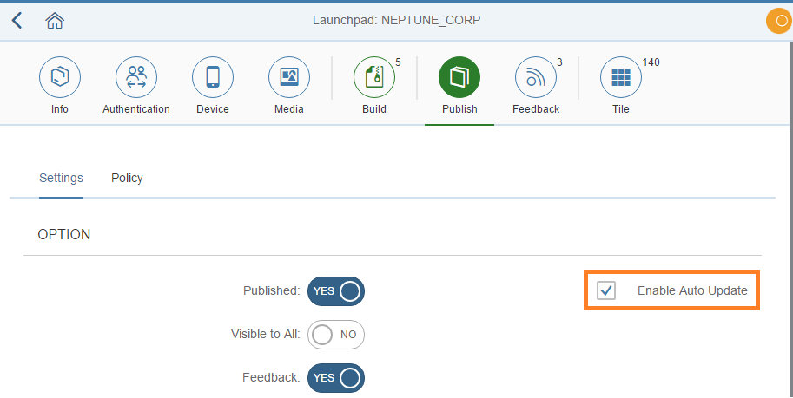The image size is (793, 398).
Task: Switch to the Policy tab
Action: coord(127,178)
